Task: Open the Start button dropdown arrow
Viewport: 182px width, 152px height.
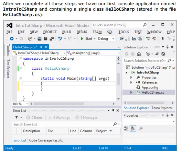Action: click(95, 39)
